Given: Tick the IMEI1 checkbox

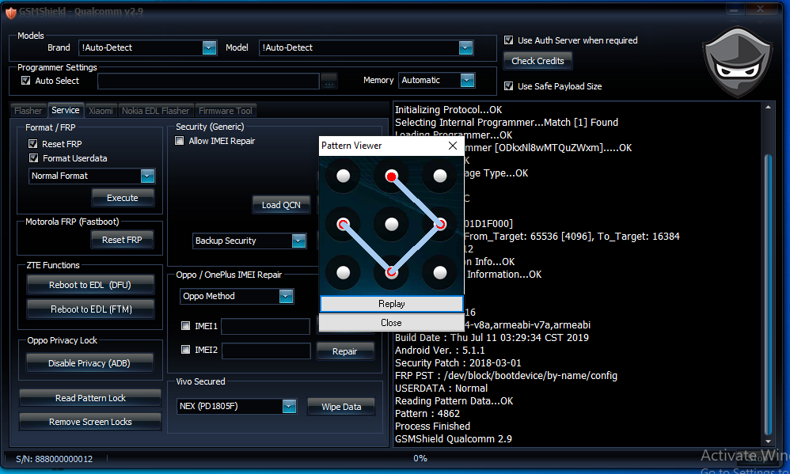Looking at the screenshot, I should [185, 326].
